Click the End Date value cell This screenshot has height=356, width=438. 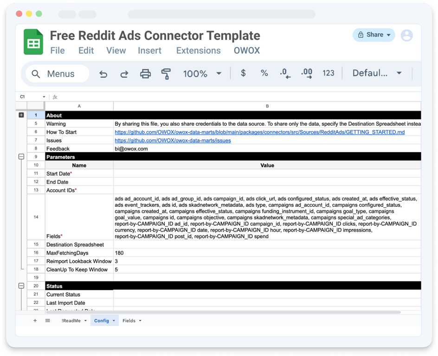[x=267, y=182]
